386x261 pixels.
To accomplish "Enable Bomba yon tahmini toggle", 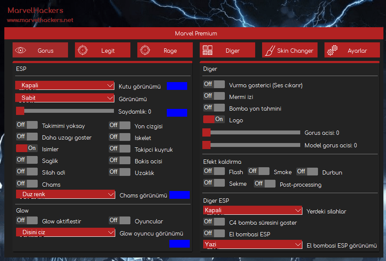I will (214, 108).
